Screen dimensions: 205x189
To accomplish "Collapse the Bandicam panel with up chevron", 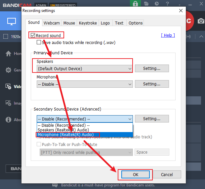I will click(201, 36).
